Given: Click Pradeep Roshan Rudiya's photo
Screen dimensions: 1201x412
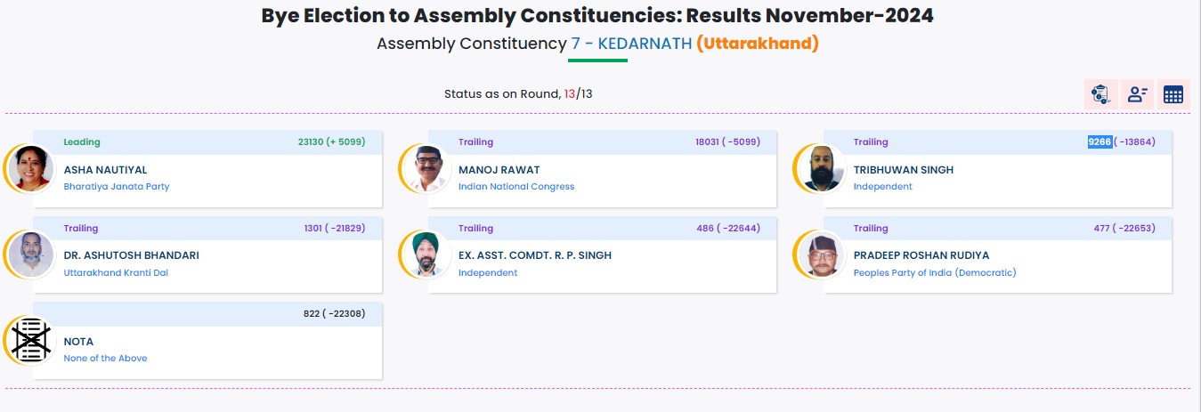Looking at the screenshot, I should tap(821, 254).
